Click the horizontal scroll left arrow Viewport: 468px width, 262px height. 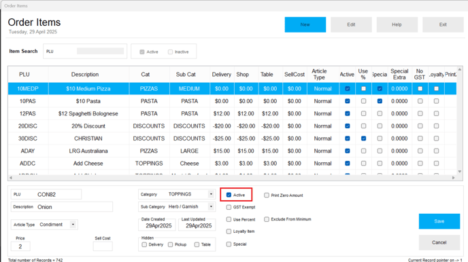click(11, 178)
